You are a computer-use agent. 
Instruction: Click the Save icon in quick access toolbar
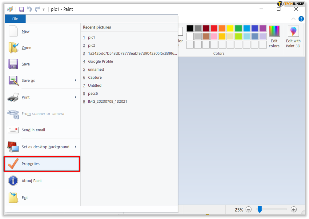click(x=22, y=9)
